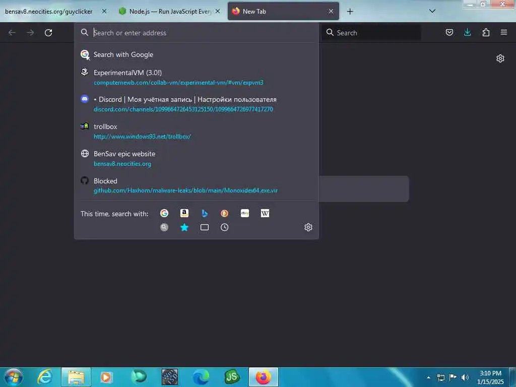The height and width of the screenshot is (387, 516).
Task: Search bookmarks using the star icon
Action: [184, 227]
